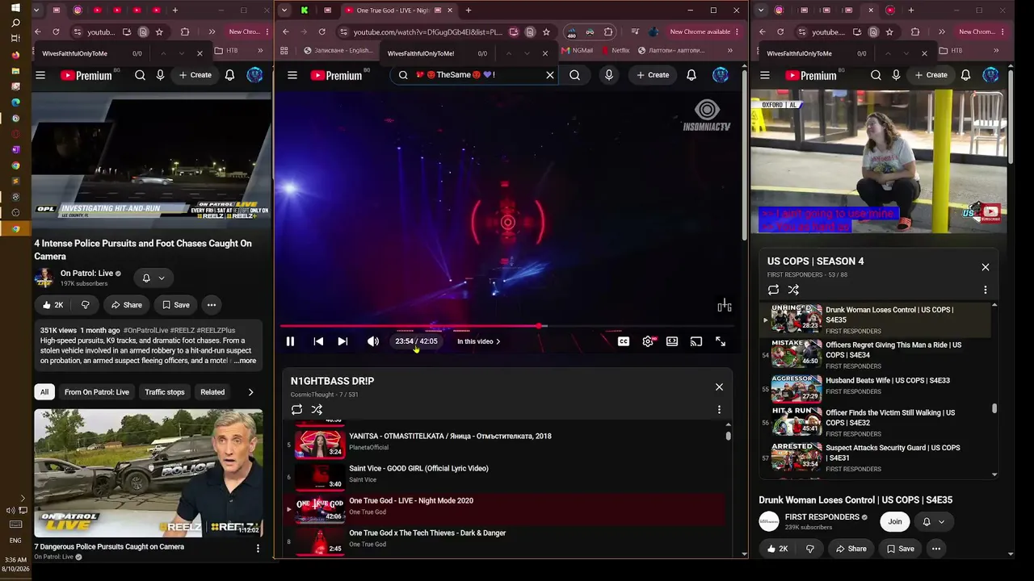Viewport: 1034px width, 581px height.
Task: Enter fullscreen on the middle player
Action: pyautogui.click(x=721, y=341)
